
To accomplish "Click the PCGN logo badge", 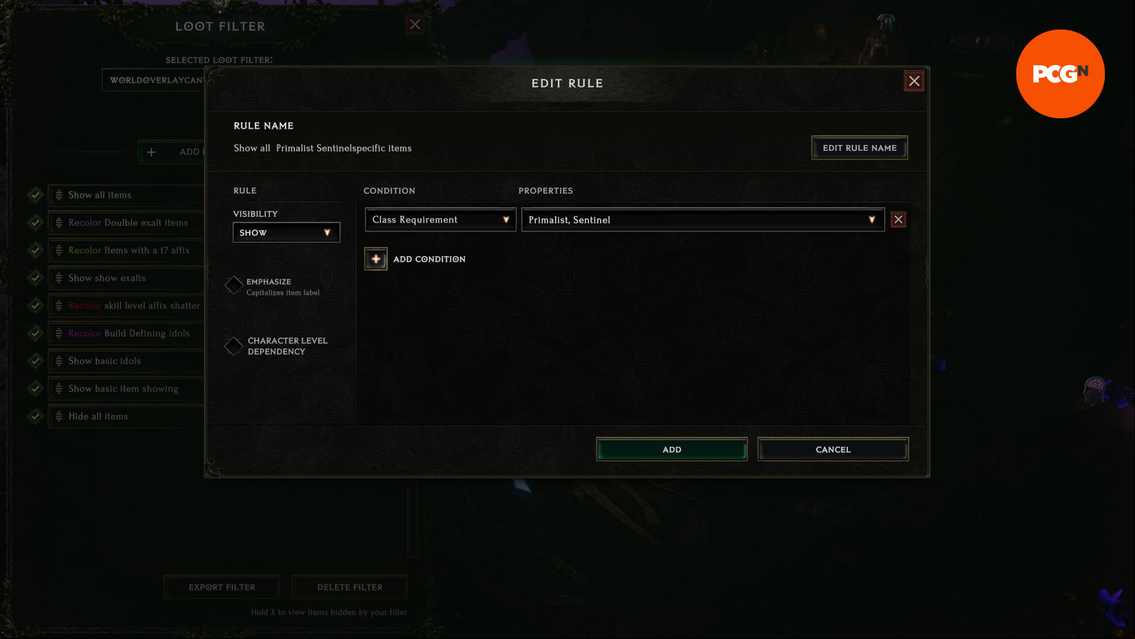I will pyautogui.click(x=1060, y=74).
